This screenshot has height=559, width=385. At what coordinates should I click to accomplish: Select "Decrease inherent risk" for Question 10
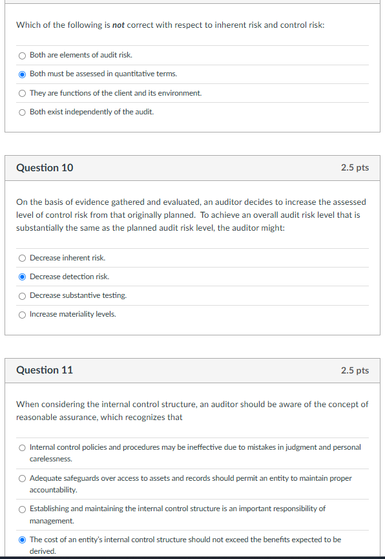[x=21, y=258]
